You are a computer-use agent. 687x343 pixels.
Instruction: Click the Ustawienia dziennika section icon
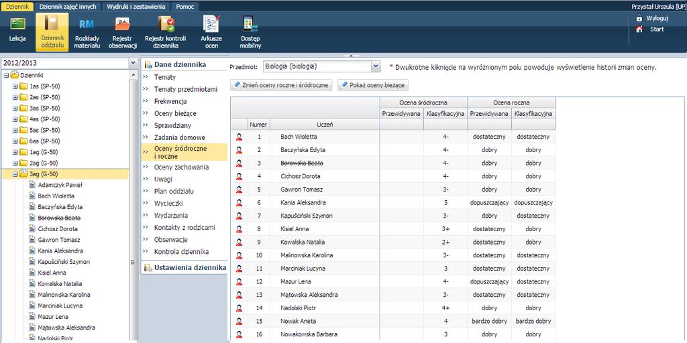[148, 267]
